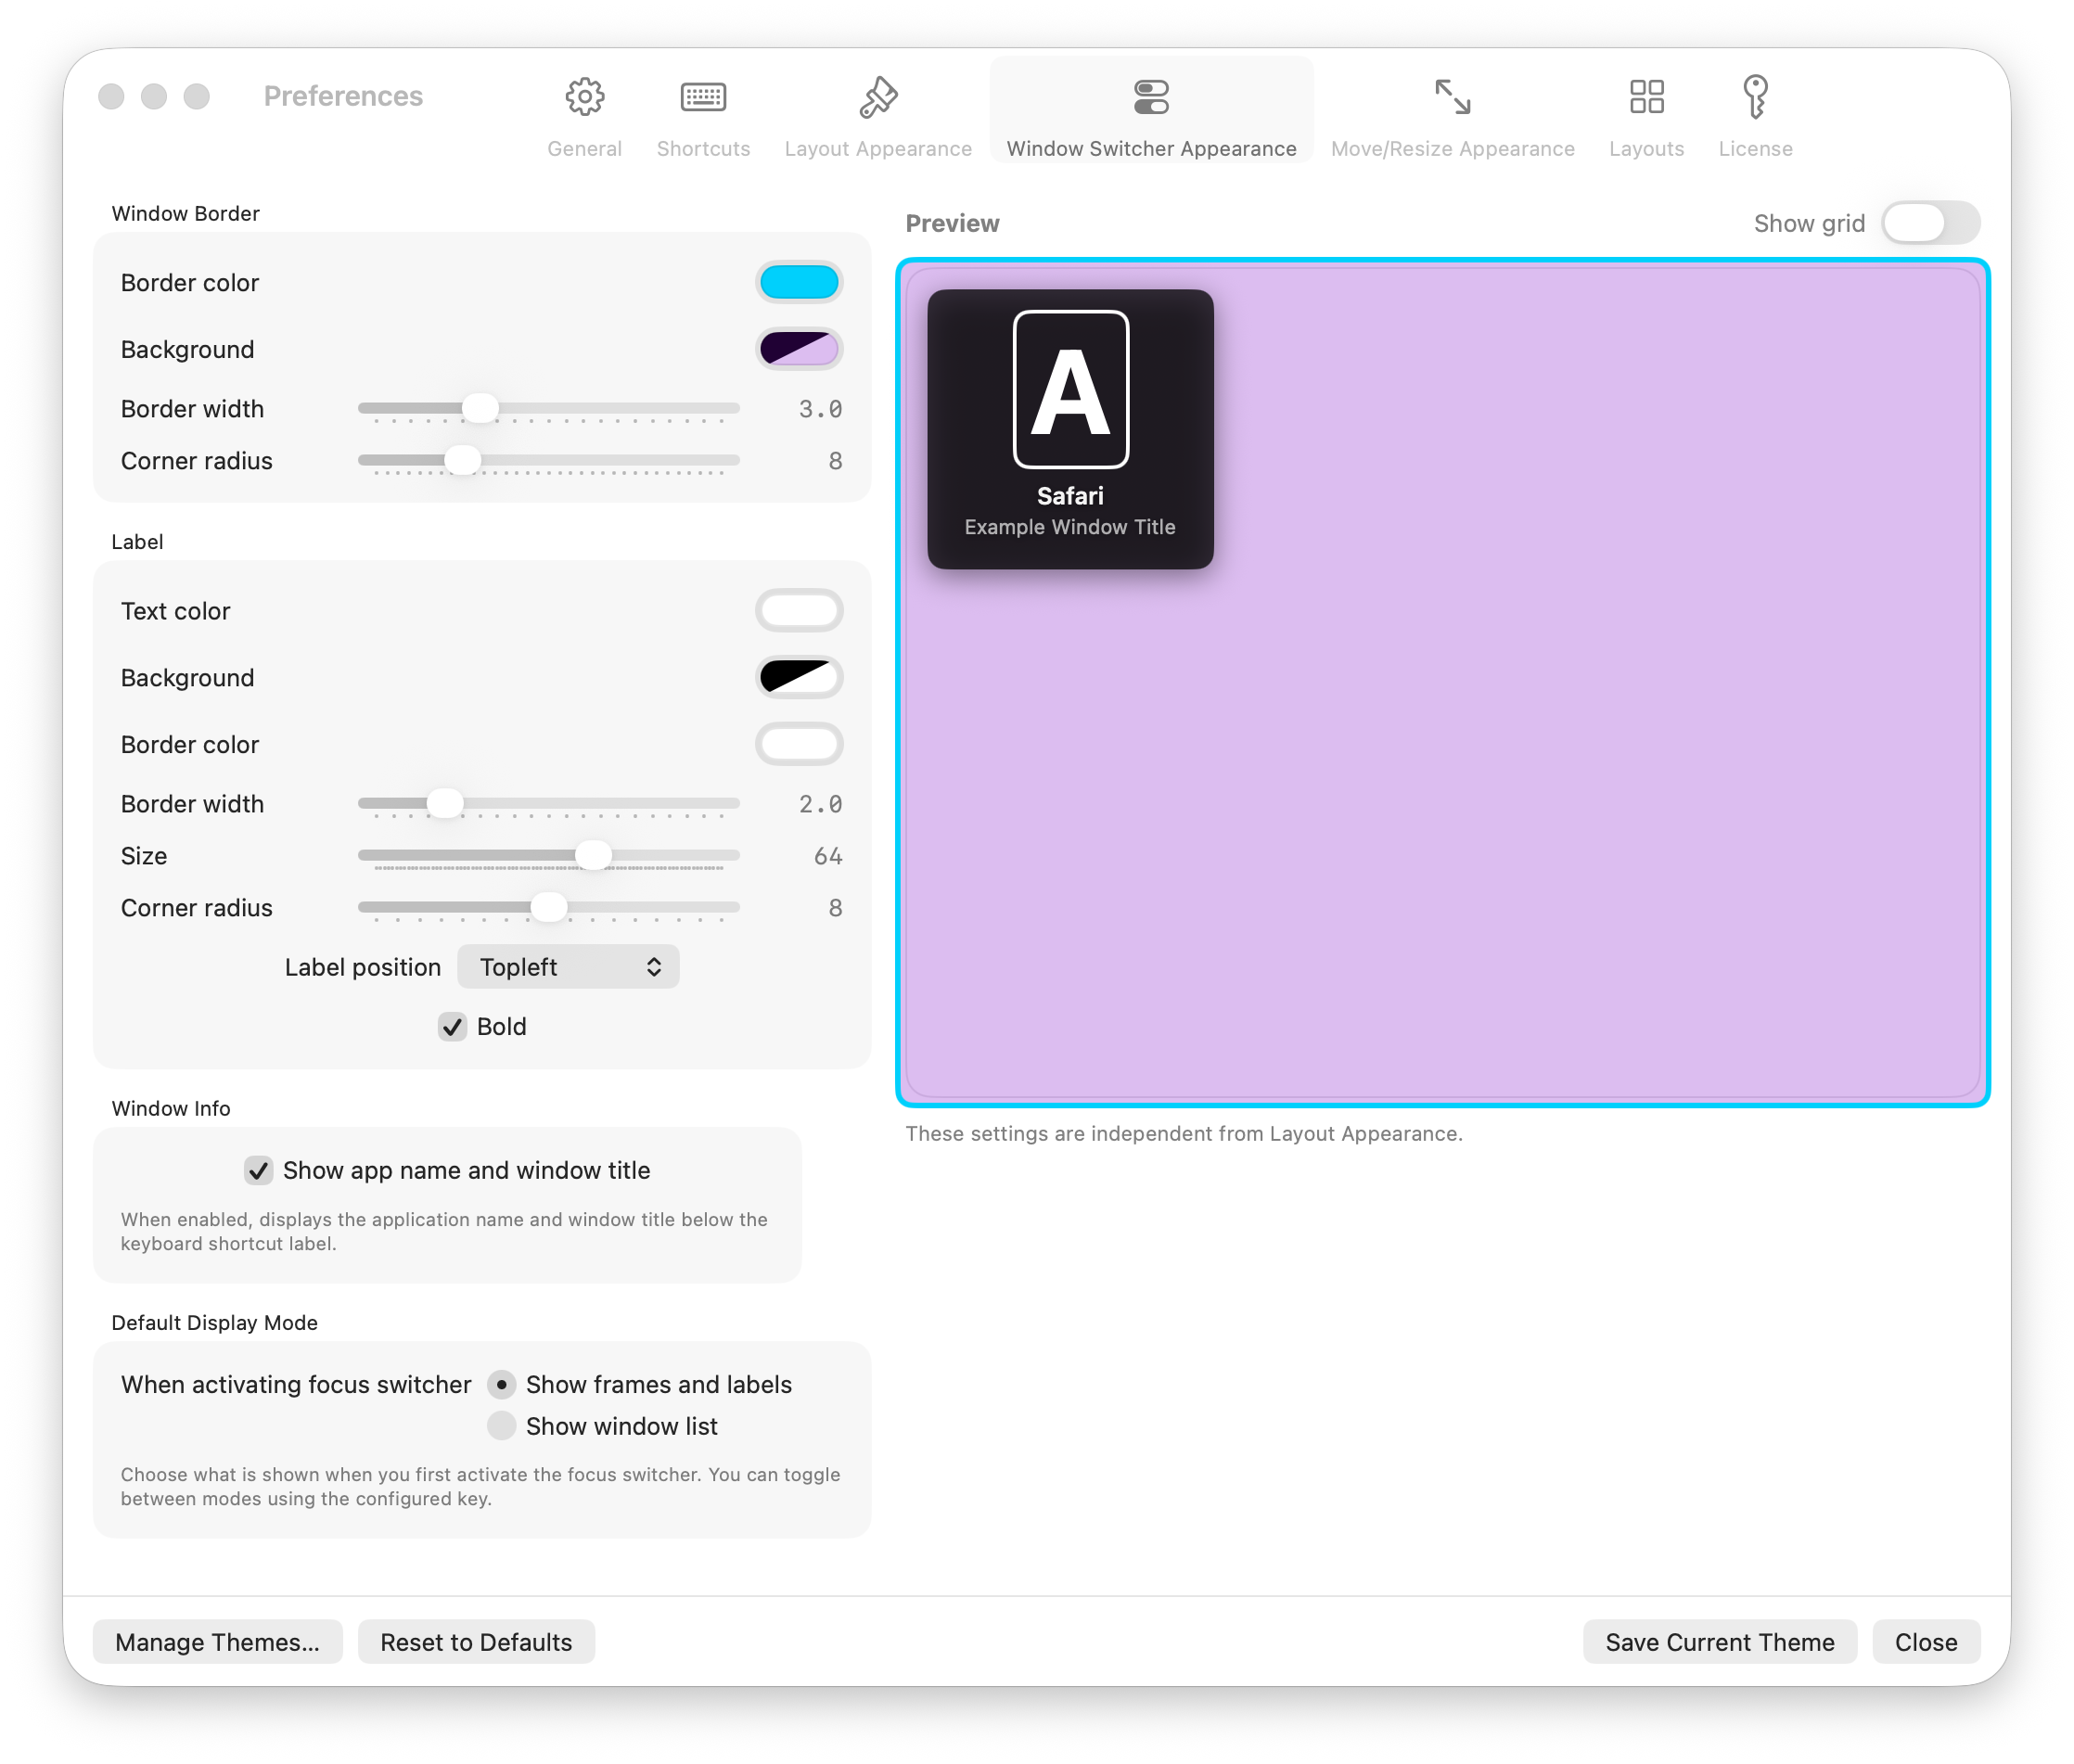Click the Manage Themes... button
This screenshot has width=2074, height=1764.
217,1642
